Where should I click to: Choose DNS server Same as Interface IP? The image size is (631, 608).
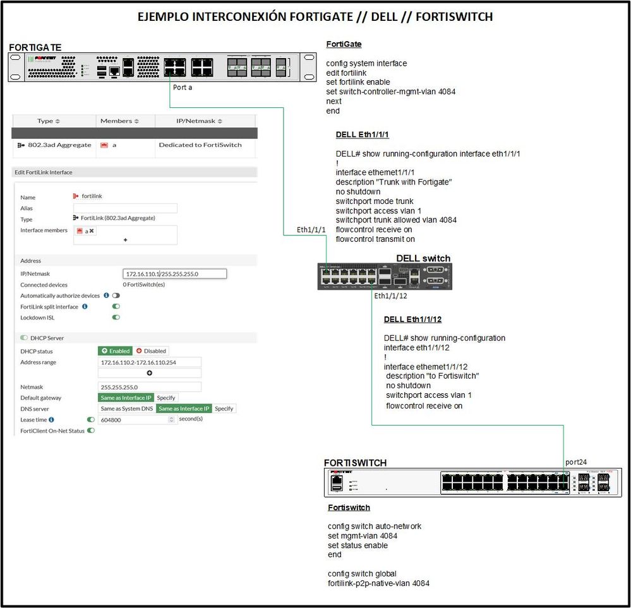[184, 408]
